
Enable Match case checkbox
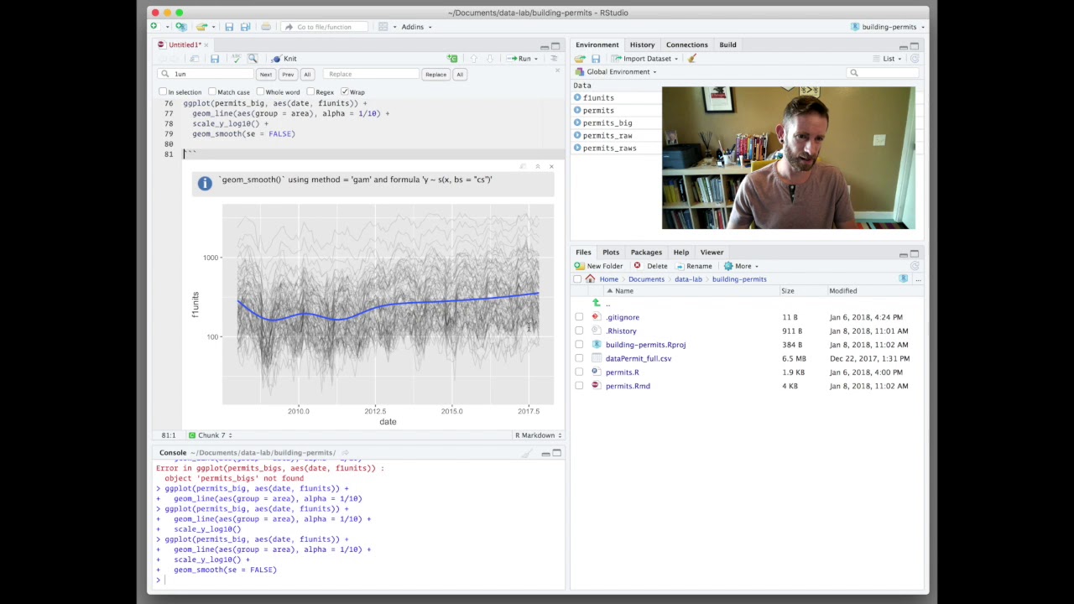point(211,91)
